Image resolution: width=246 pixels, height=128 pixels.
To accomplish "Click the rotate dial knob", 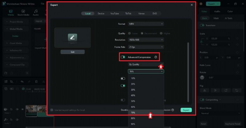I will point(202,77).
